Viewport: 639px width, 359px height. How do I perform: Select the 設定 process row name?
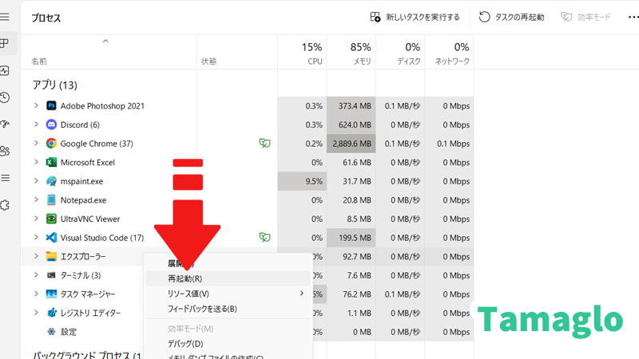(x=69, y=332)
